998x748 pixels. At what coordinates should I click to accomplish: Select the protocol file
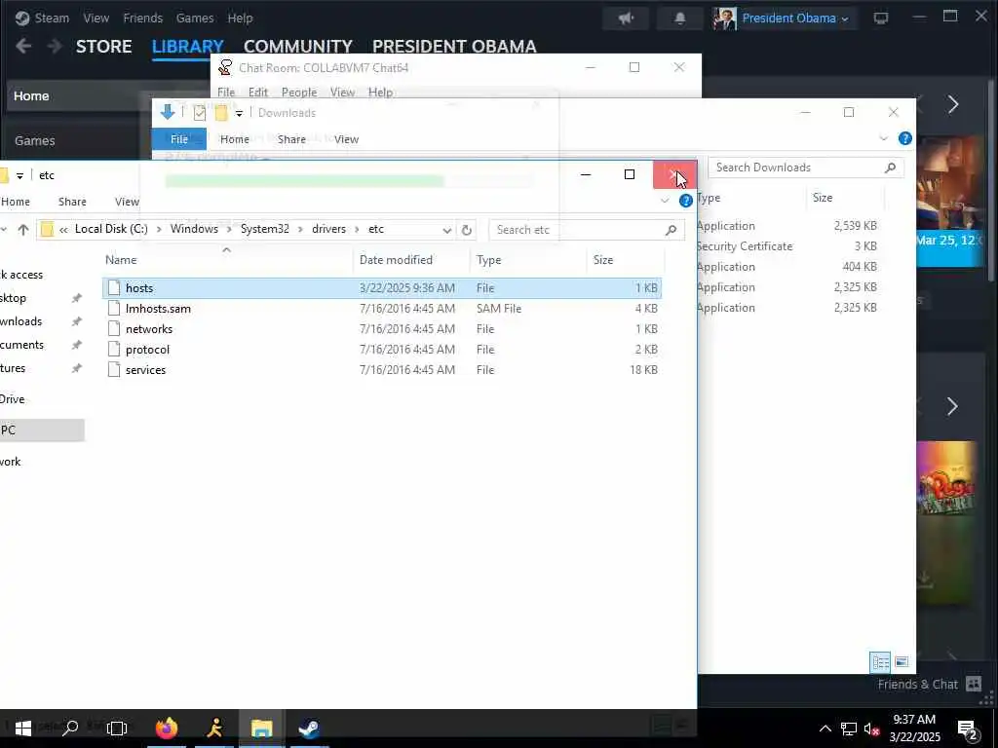tap(382, 350)
